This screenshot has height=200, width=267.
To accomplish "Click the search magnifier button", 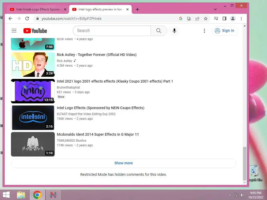I will (x=159, y=31).
